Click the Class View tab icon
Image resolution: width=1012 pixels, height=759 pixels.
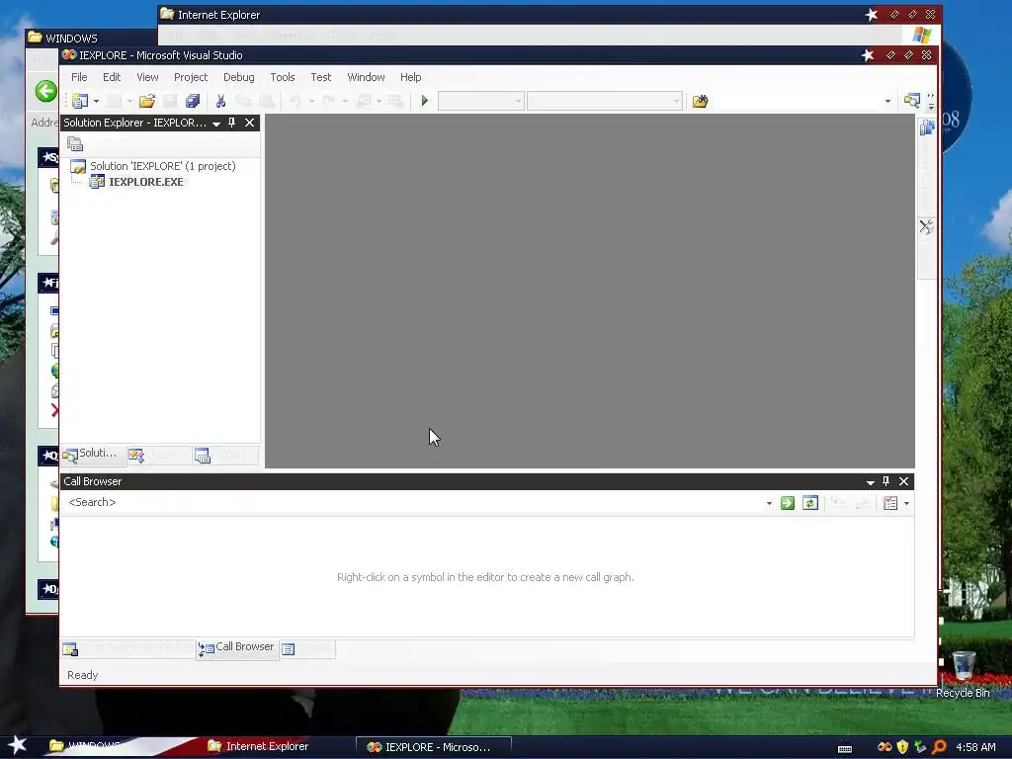[136, 455]
